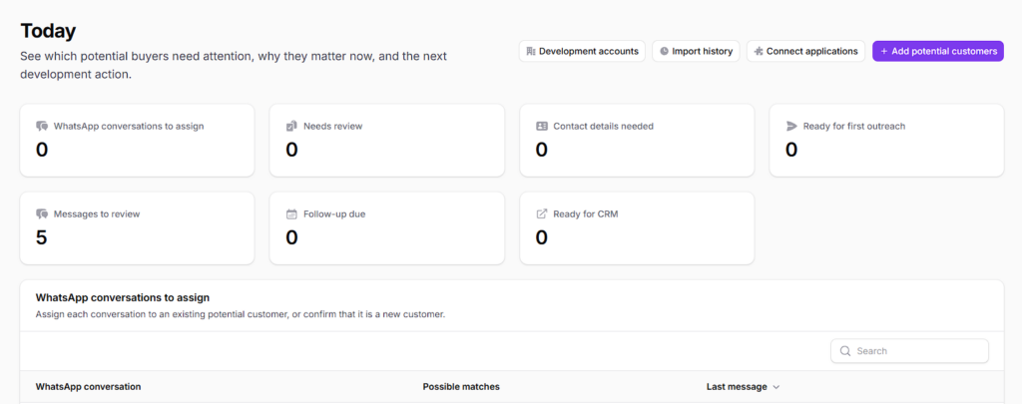
Task: Select the Needs review card
Action: [x=386, y=140]
